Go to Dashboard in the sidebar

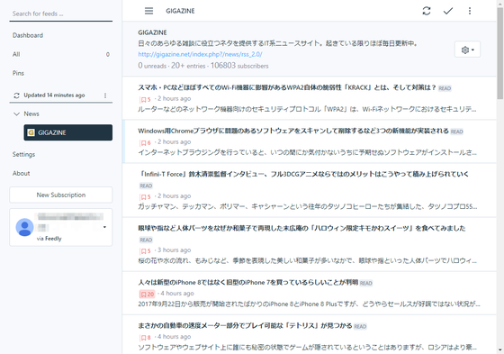tap(28, 35)
